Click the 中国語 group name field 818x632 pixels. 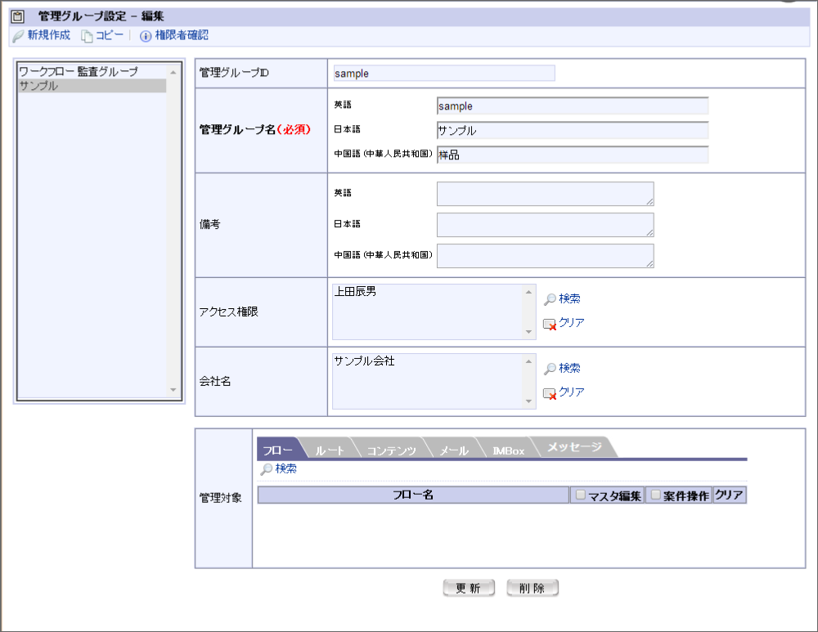573,155
